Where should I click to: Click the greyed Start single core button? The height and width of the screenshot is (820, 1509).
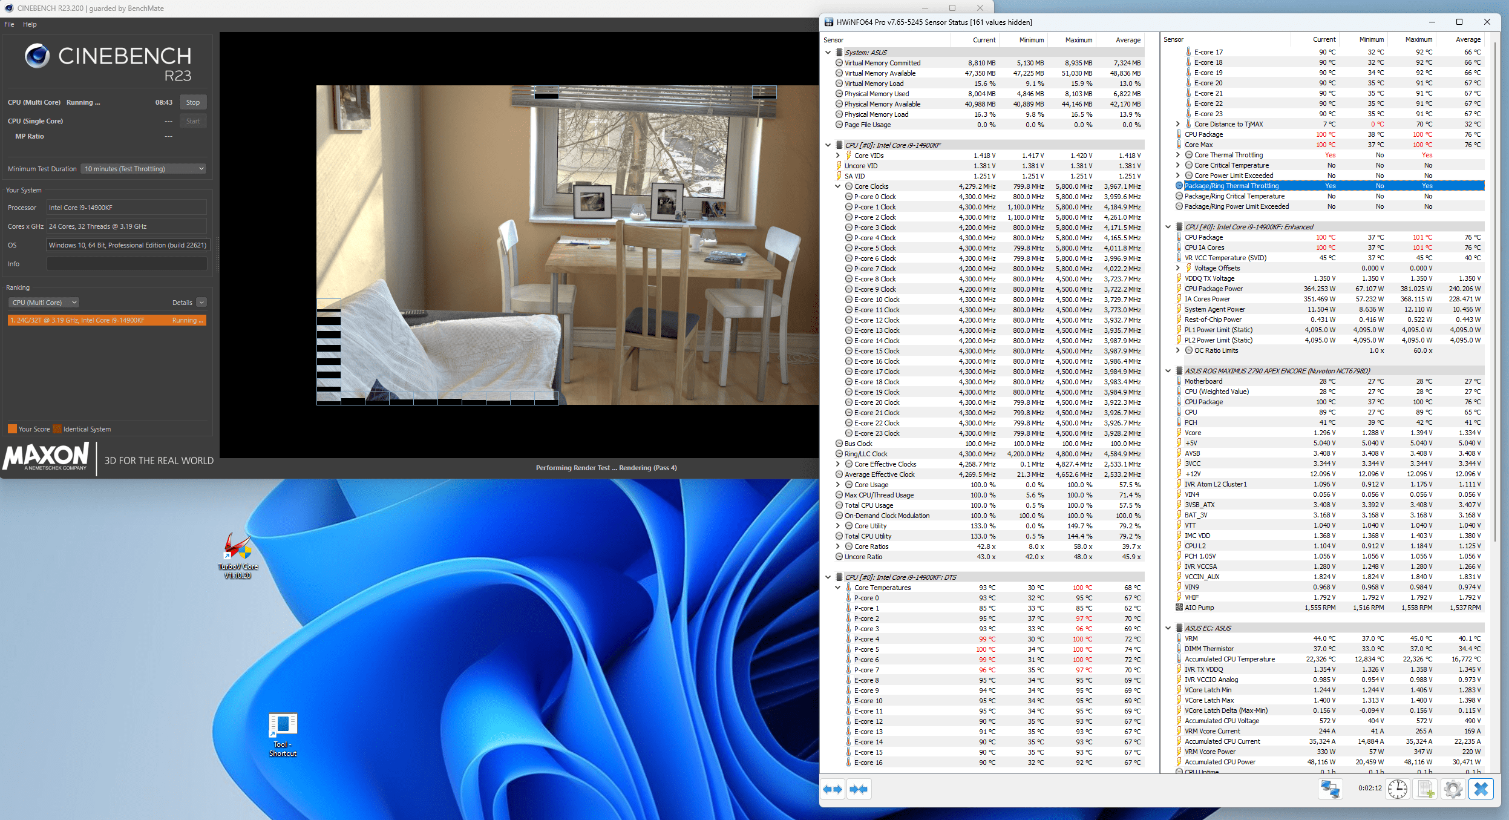point(193,121)
